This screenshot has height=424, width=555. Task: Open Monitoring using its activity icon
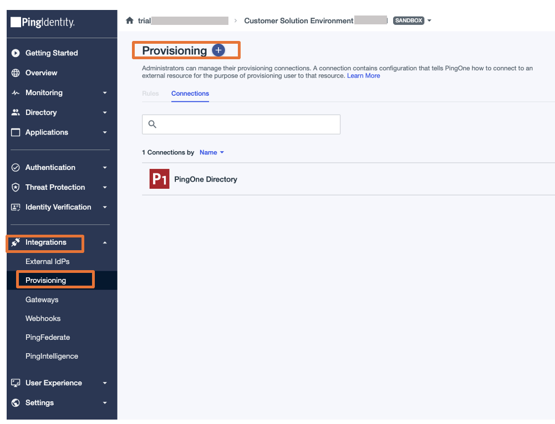(16, 92)
